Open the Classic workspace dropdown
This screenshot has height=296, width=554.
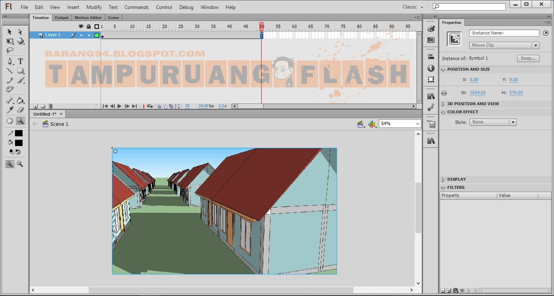click(413, 7)
